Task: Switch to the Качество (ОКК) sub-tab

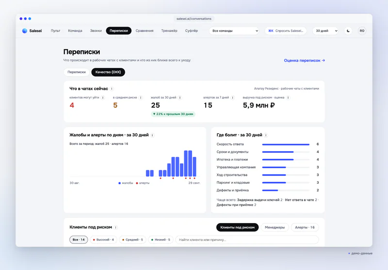Action: pos(108,72)
